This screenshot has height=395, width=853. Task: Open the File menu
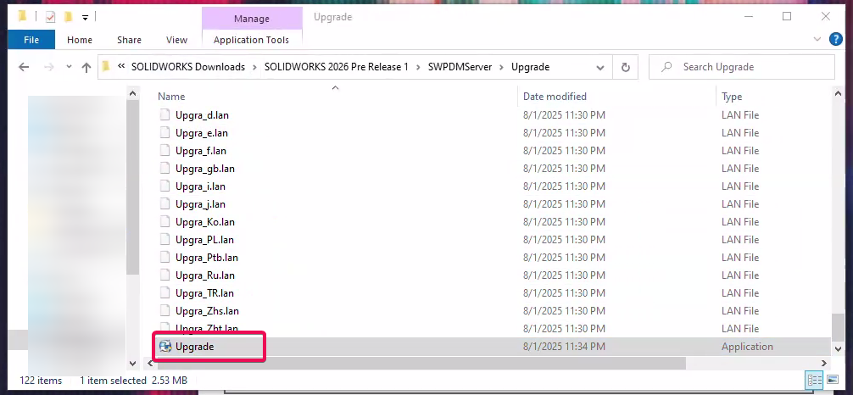point(31,40)
